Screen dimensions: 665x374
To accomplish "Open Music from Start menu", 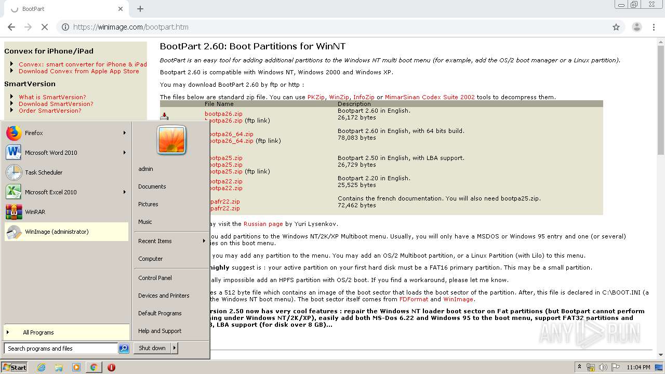I will coord(145,222).
